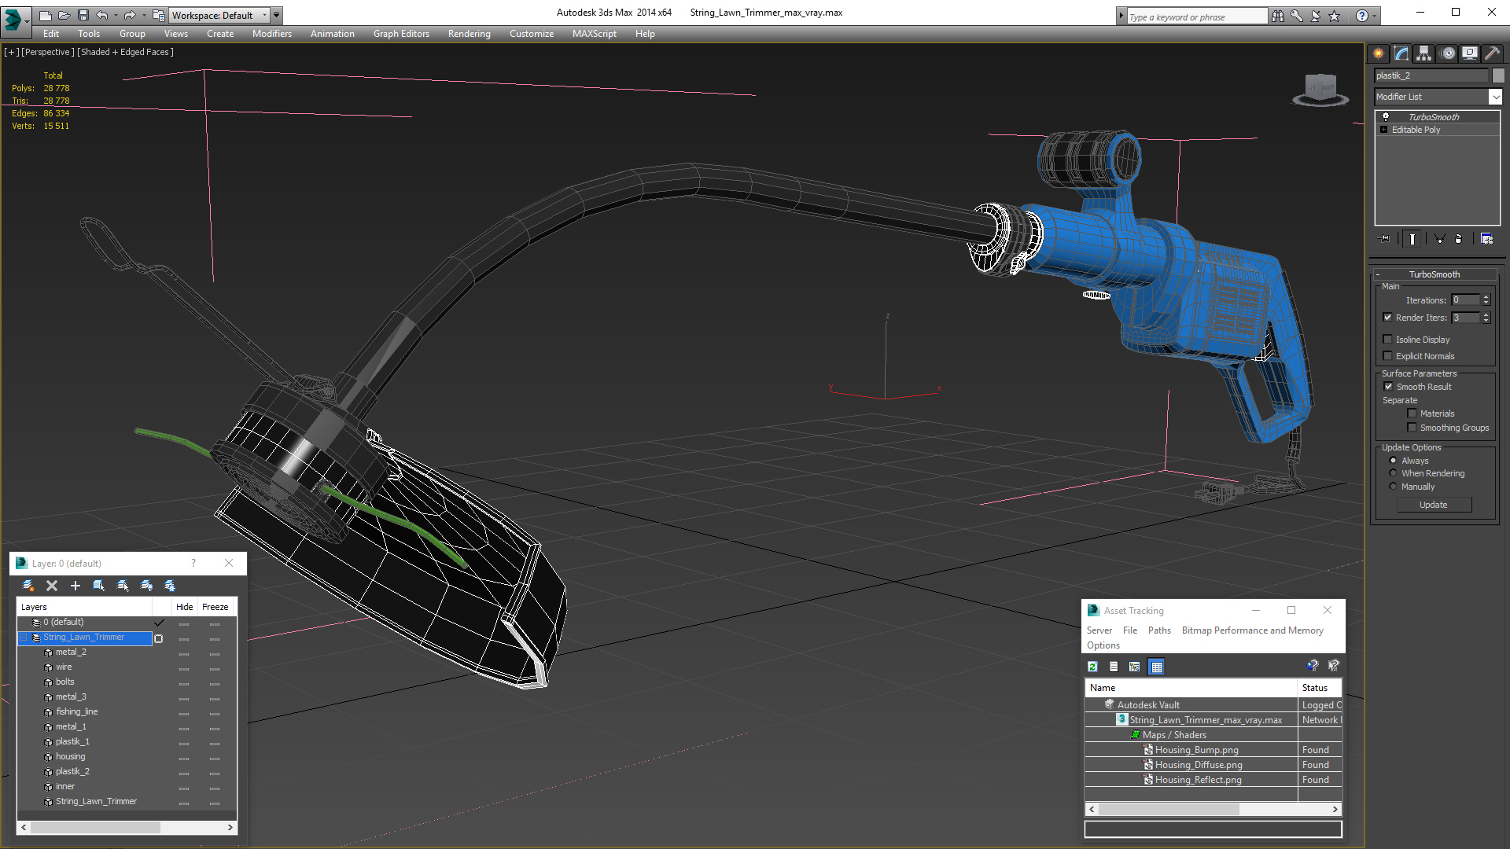Viewport: 1510px width, 849px height.
Task: Click the Hide/Unhide All Layers icon
Action: point(146,586)
